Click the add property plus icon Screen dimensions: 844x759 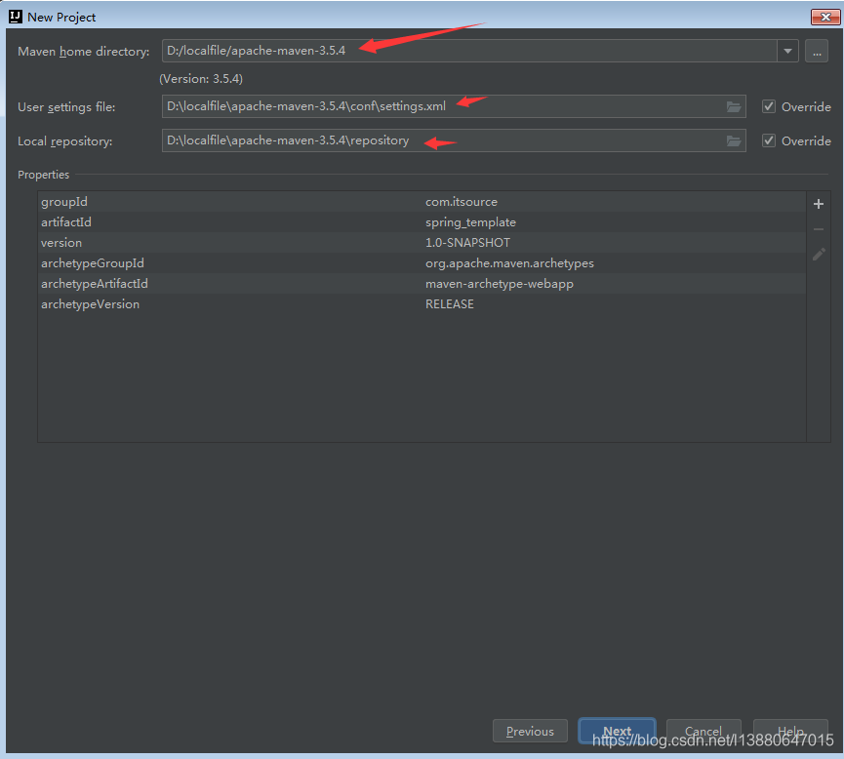click(819, 204)
